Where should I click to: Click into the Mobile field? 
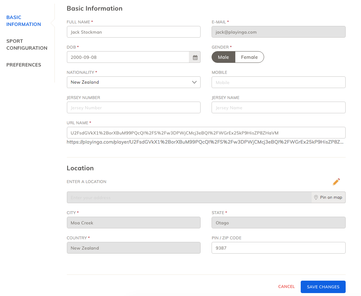pos(278,82)
